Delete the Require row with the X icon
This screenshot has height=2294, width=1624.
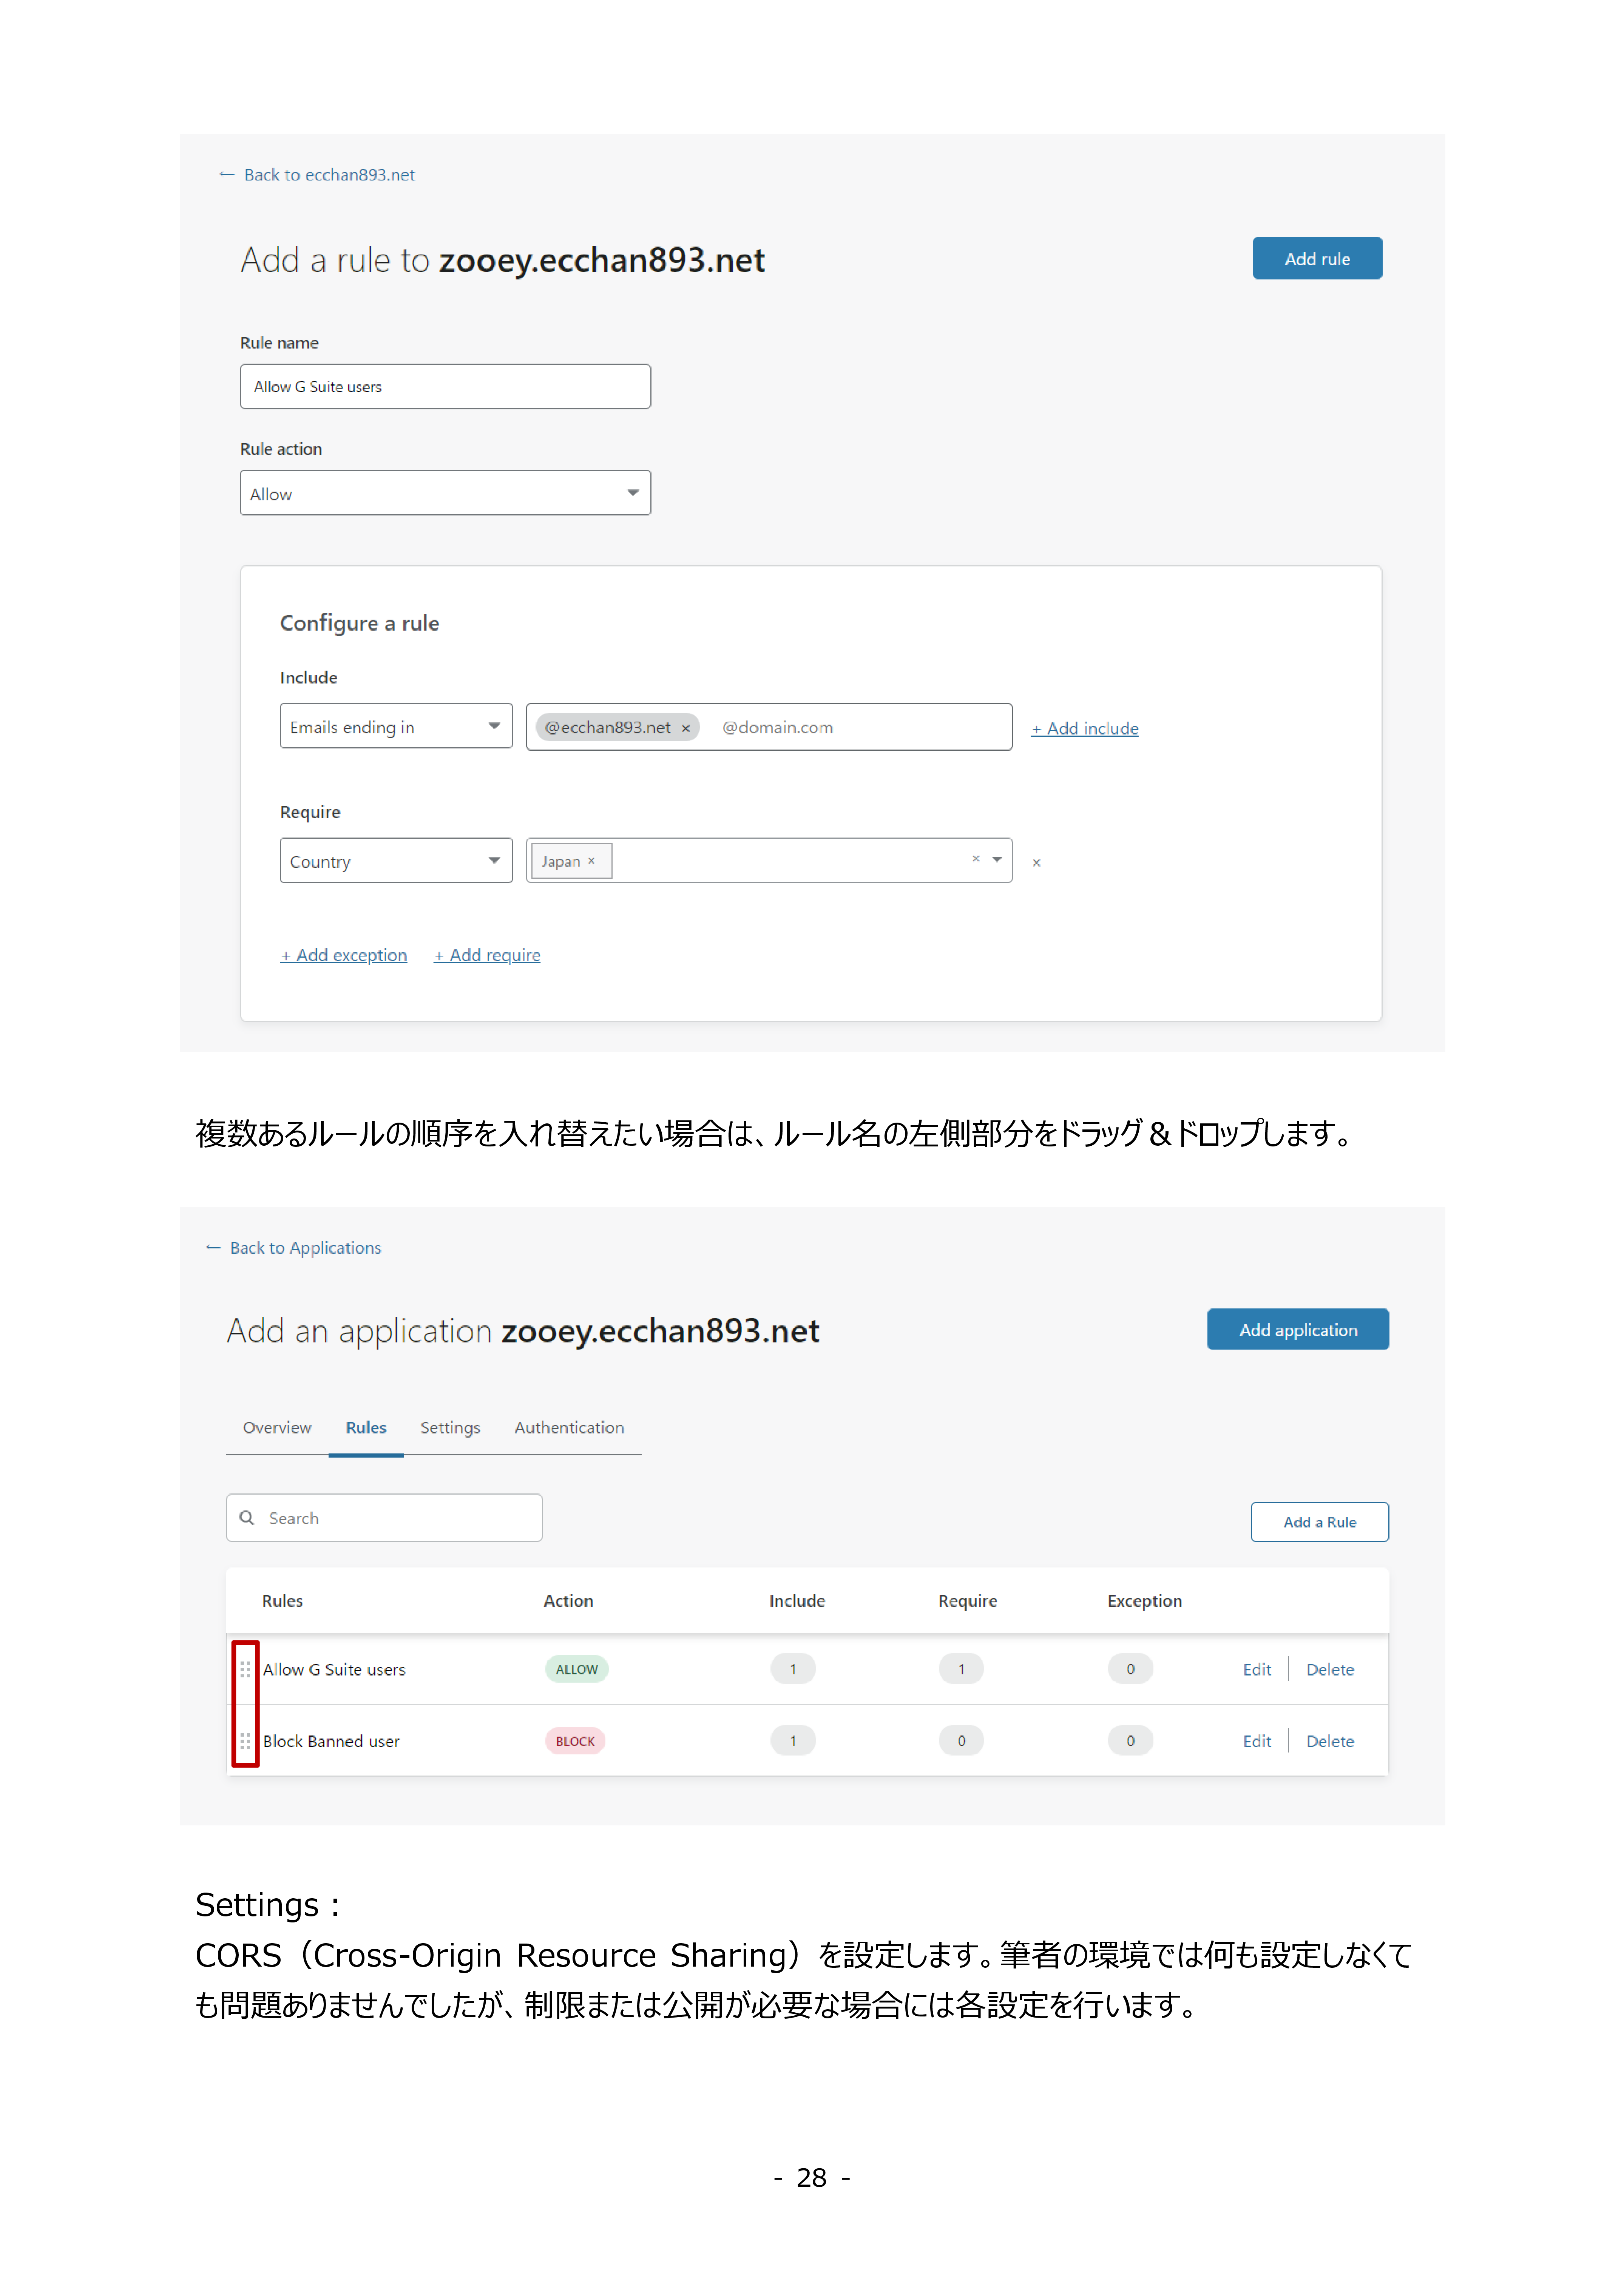point(1037,862)
